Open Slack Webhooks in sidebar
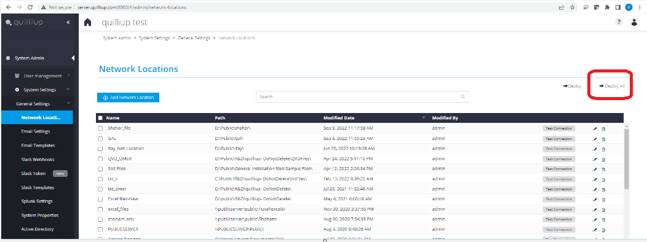The image size is (647, 242). point(38,160)
